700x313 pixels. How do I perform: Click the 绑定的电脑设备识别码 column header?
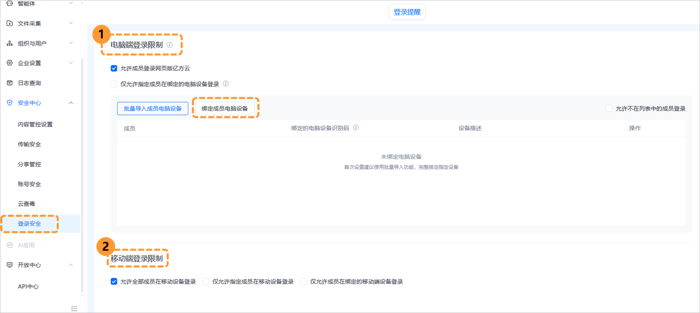click(320, 128)
